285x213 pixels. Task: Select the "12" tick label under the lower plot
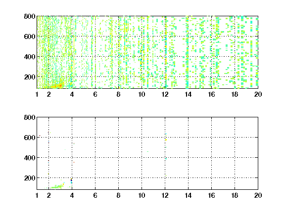[165, 195]
